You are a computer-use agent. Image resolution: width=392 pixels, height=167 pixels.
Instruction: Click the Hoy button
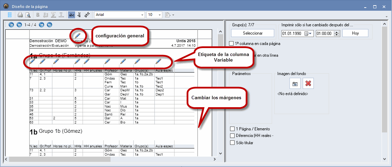tap(355, 33)
